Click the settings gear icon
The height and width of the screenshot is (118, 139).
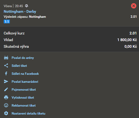[6, 113]
